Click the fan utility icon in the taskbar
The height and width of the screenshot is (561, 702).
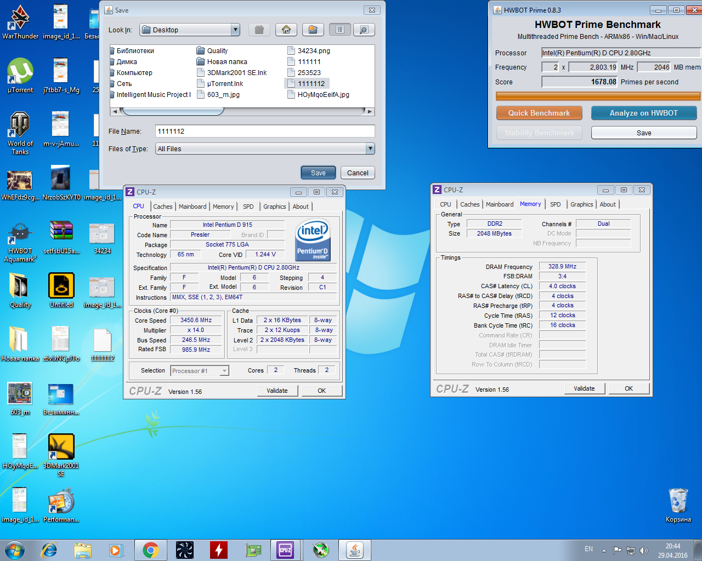[185, 550]
